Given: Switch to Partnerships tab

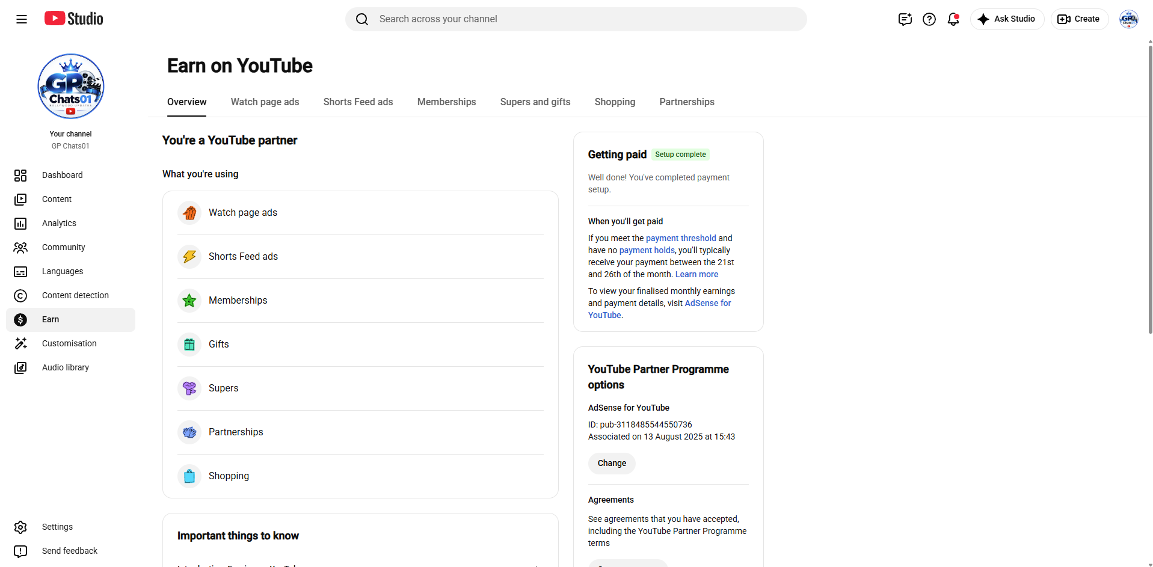Looking at the screenshot, I should (x=687, y=102).
